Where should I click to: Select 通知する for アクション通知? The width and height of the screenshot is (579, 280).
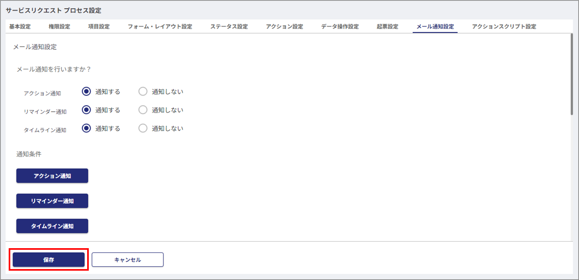pos(86,92)
